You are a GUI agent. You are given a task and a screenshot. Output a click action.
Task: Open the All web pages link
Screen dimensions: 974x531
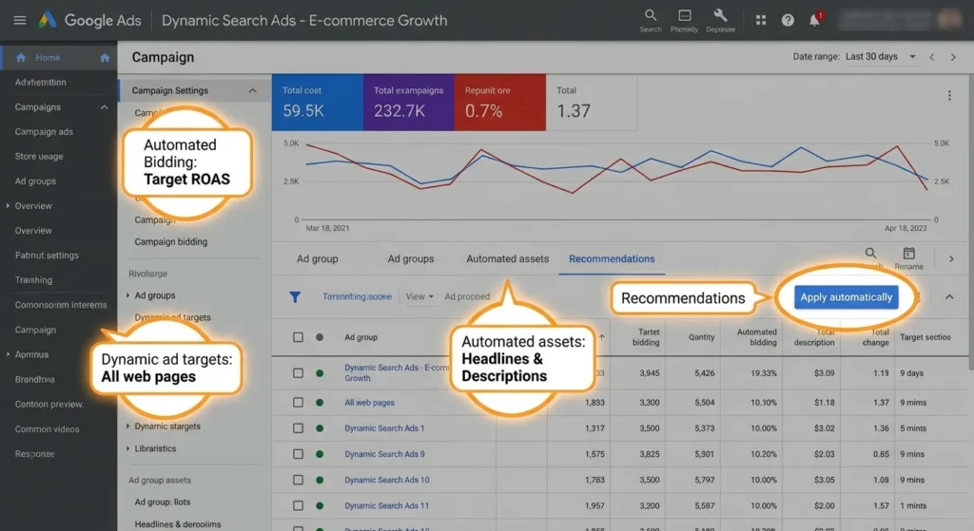[370, 403]
